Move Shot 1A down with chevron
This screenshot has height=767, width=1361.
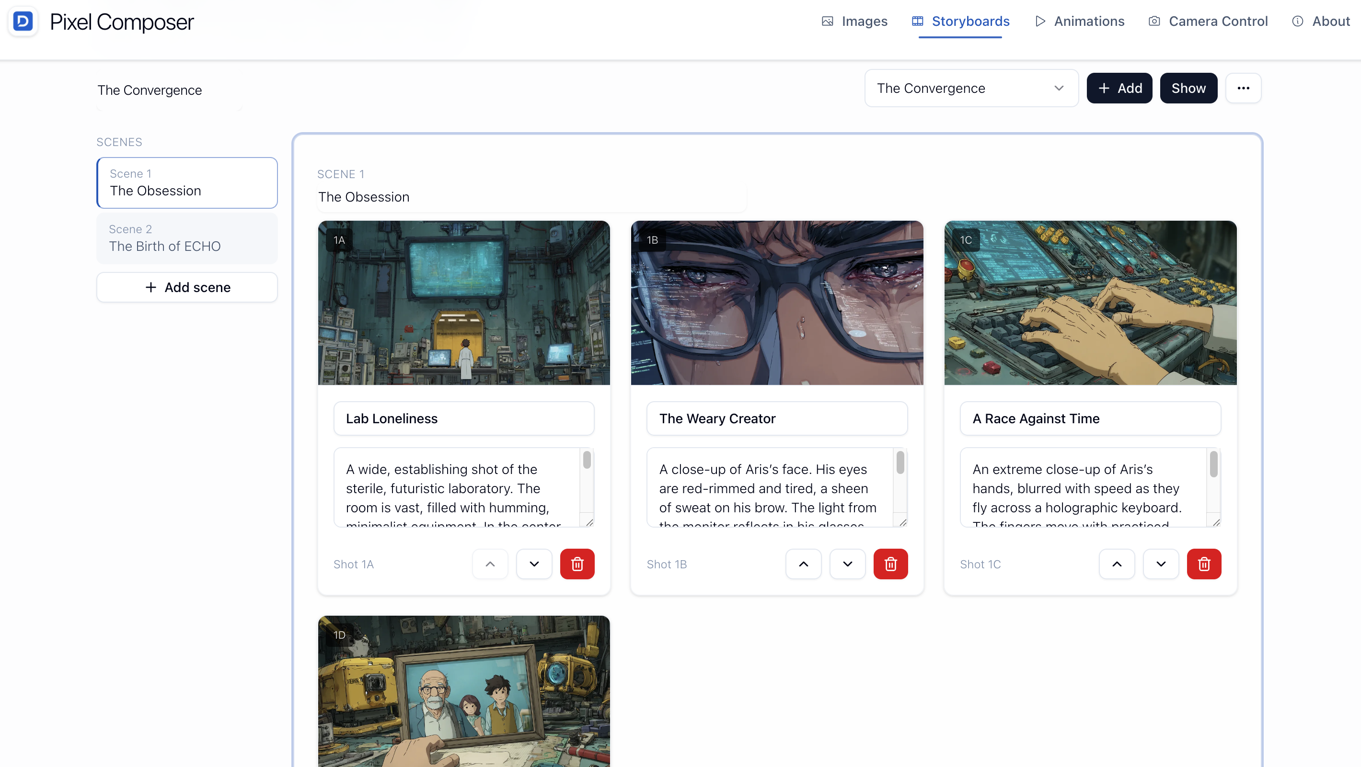(534, 564)
